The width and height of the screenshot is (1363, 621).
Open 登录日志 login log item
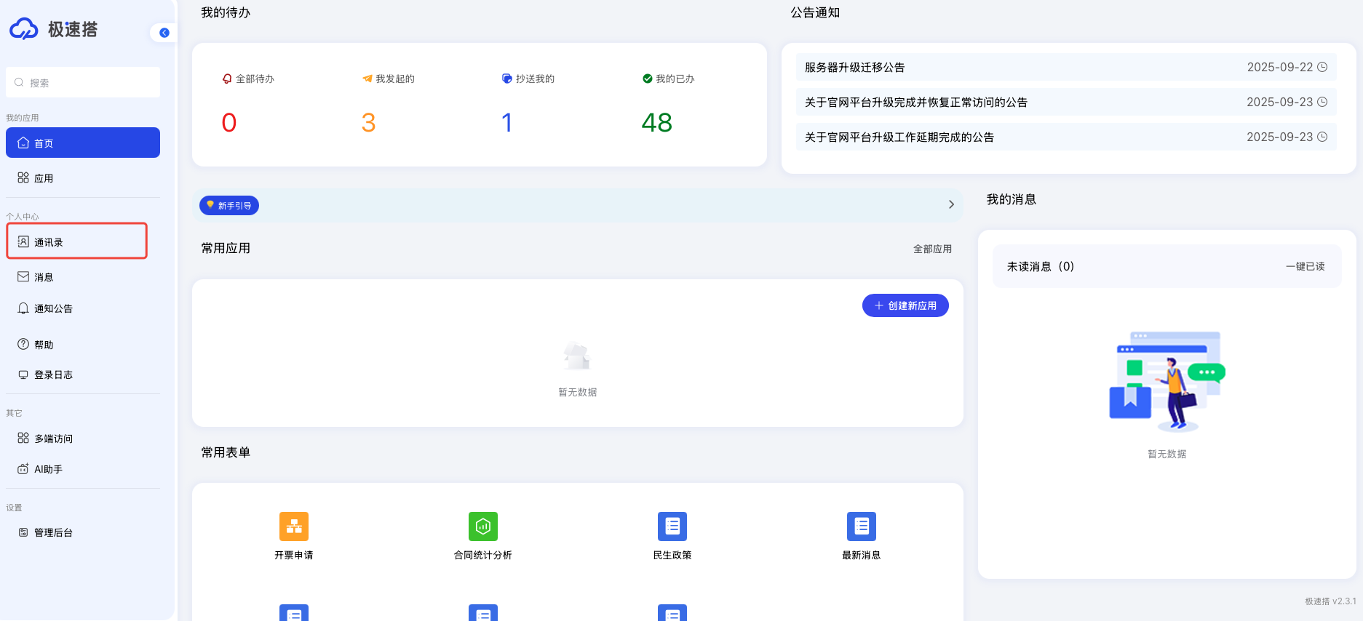point(53,374)
